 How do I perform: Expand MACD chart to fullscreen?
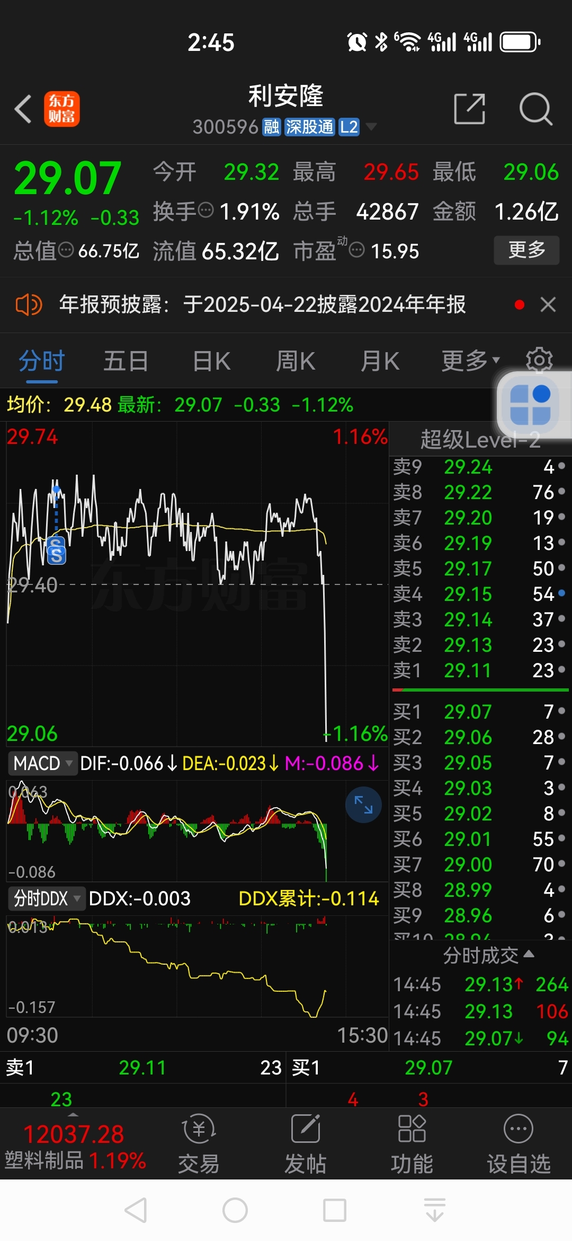click(x=363, y=805)
